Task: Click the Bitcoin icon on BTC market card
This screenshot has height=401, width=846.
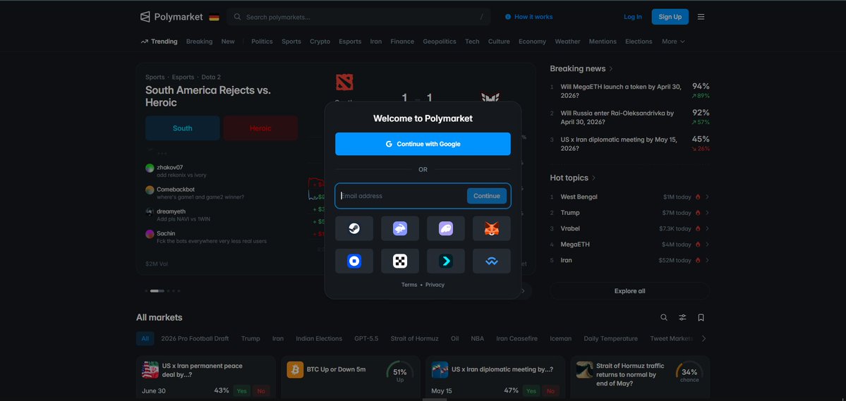Action: click(295, 370)
